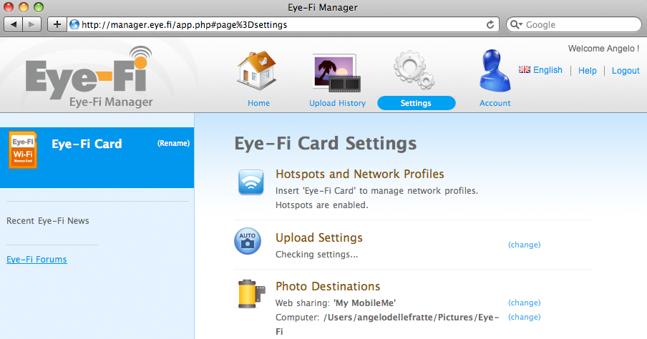Click the Recent Eye-Fi News label
647x339 pixels.
[48, 221]
